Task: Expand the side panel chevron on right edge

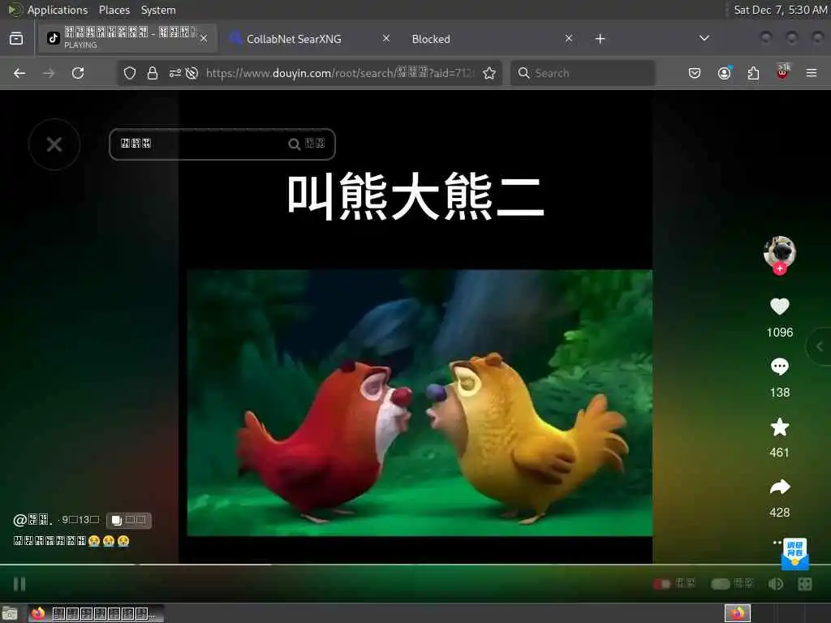Action: click(x=820, y=346)
